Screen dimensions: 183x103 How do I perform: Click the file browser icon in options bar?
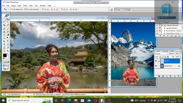click(x=111, y=9)
